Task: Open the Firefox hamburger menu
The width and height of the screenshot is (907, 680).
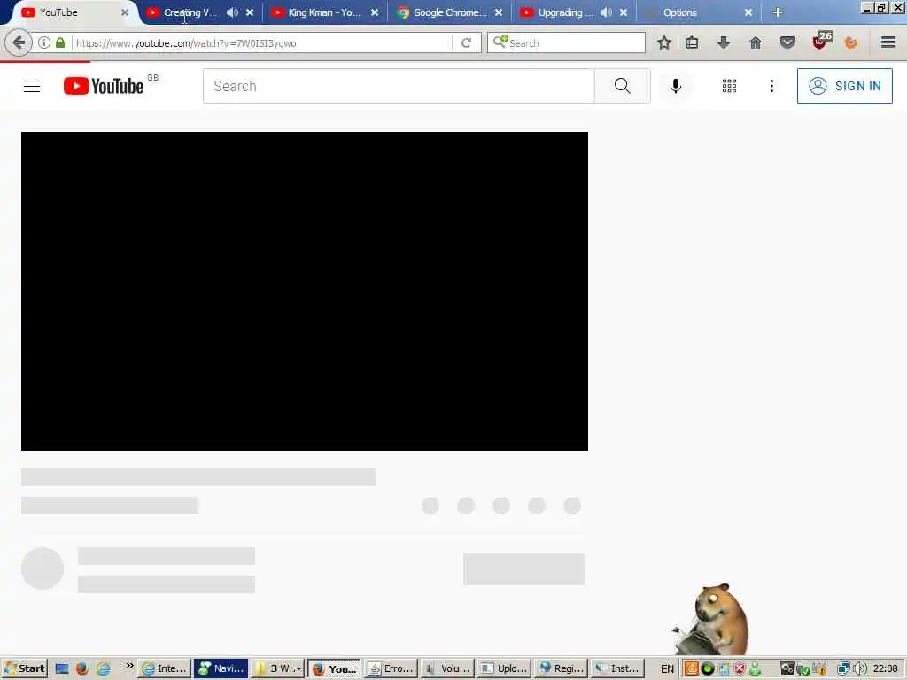Action: tap(888, 42)
